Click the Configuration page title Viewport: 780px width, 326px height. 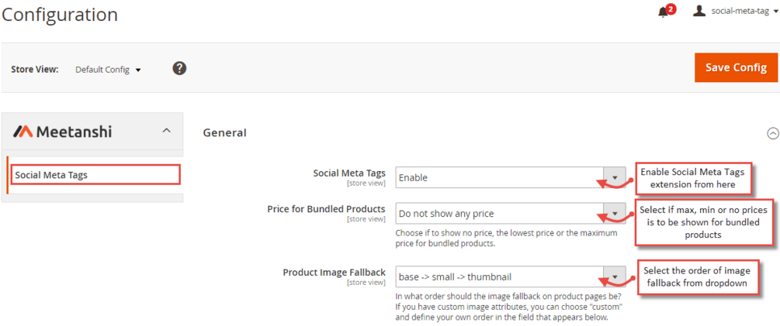60,15
